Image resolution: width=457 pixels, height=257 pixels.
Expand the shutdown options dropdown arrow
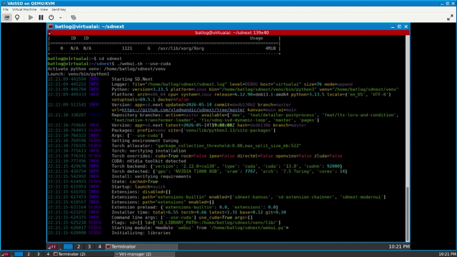click(60, 17)
